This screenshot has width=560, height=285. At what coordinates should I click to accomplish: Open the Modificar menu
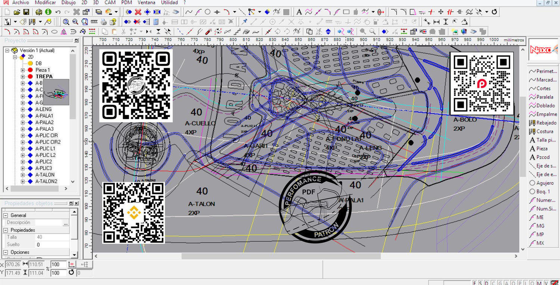(45, 3)
